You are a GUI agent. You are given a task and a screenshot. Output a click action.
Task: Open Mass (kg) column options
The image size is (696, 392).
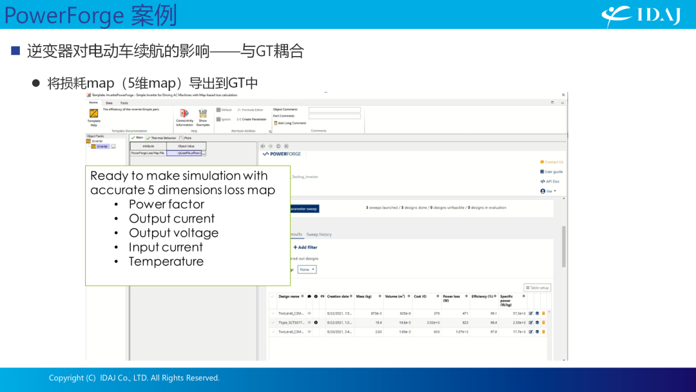(380, 297)
